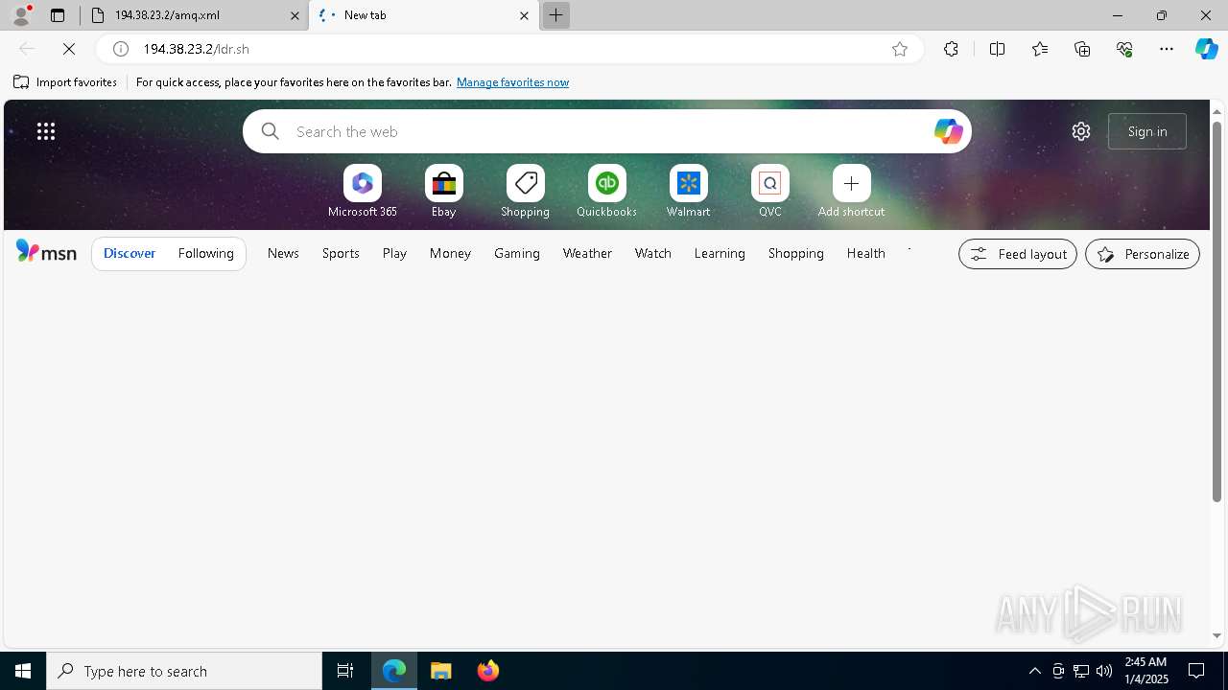Close the 194.38.23.2/amq.xml tab
Viewport: 1228px width, 690px height.
click(295, 15)
